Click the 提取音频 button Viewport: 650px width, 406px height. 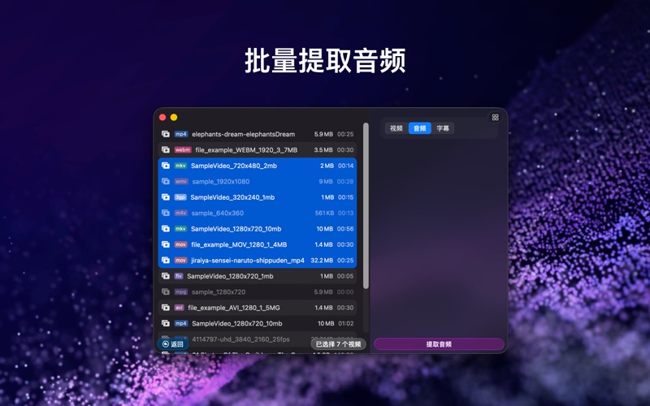click(x=439, y=343)
